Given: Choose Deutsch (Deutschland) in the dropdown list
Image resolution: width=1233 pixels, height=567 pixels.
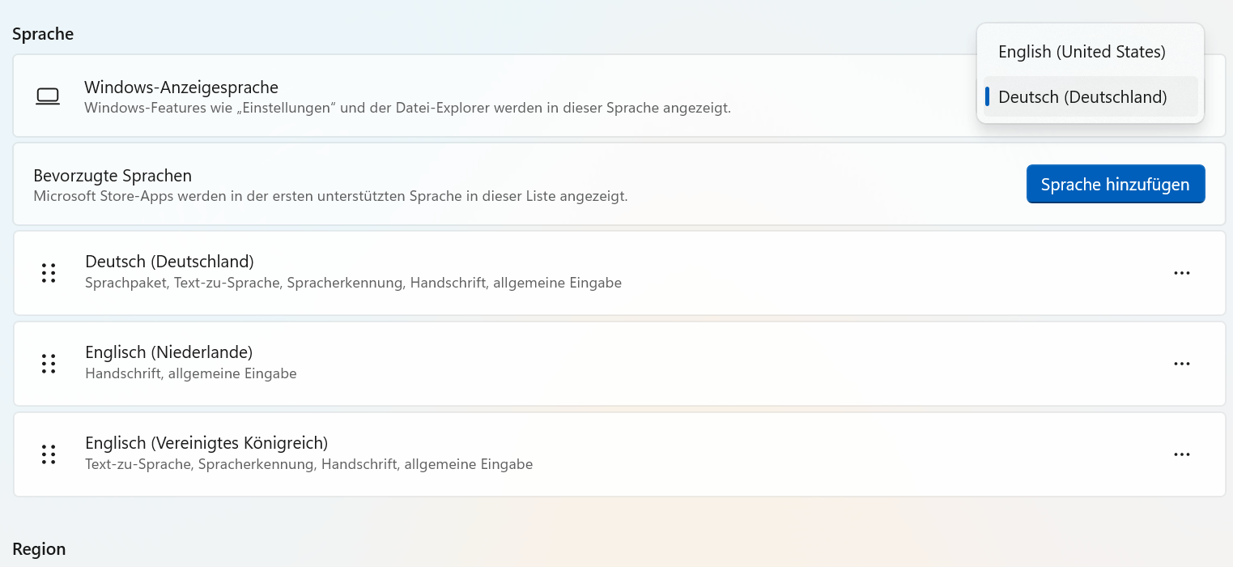Looking at the screenshot, I should pos(1082,97).
